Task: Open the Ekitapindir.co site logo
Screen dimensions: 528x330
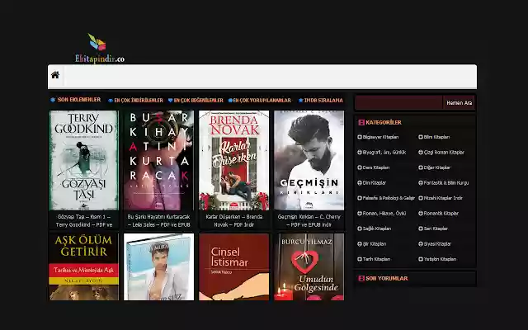Action: click(x=100, y=49)
